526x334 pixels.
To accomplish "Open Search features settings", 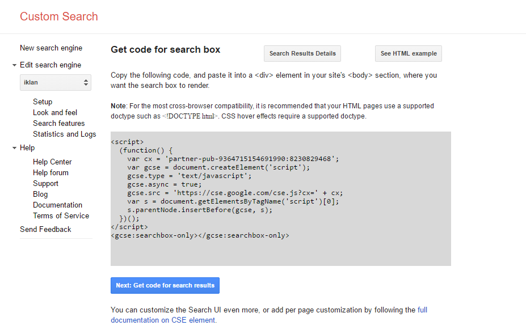I will click(58, 123).
